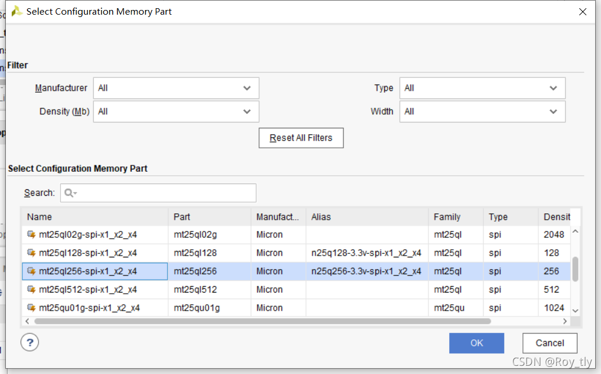Click the chip icon beside mt25ql512-spi-x1_x2_x4

coord(32,290)
